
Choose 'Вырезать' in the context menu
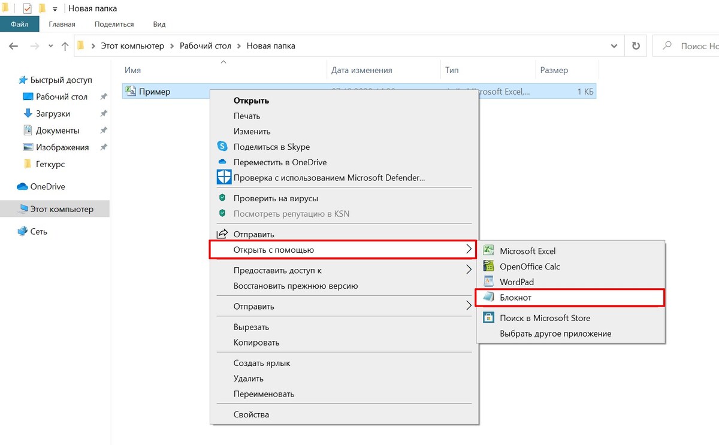(252, 327)
